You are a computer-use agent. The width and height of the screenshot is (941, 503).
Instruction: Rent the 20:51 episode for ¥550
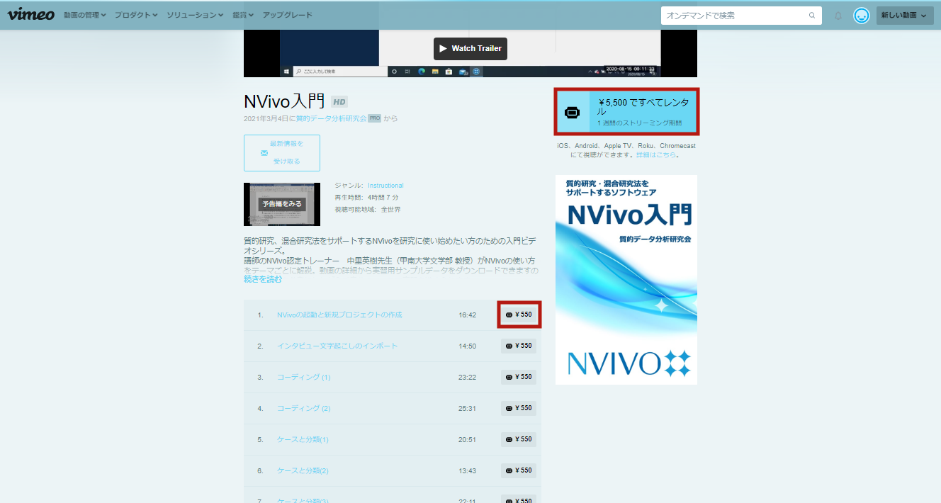[x=519, y=439]
